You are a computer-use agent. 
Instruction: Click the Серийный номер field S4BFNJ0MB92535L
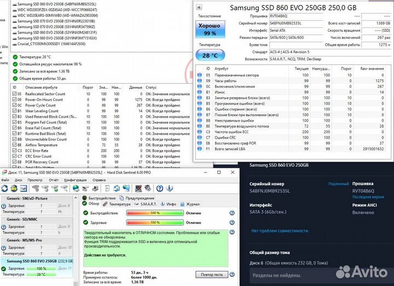point(296,23)
